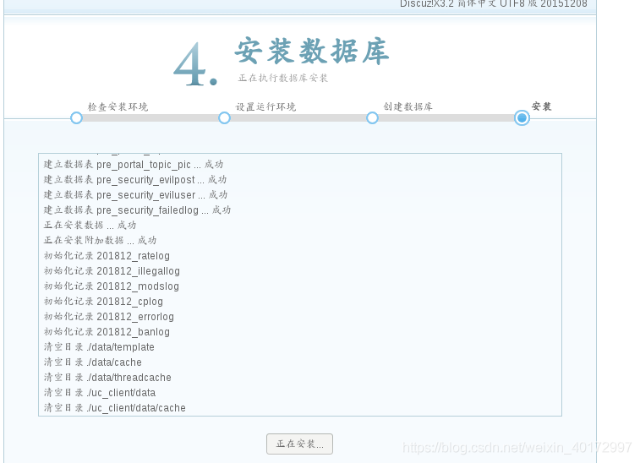Click log line 201812_errorlog
The width and height of the screenshot is (640, 463).
click(x=109, y=317)
